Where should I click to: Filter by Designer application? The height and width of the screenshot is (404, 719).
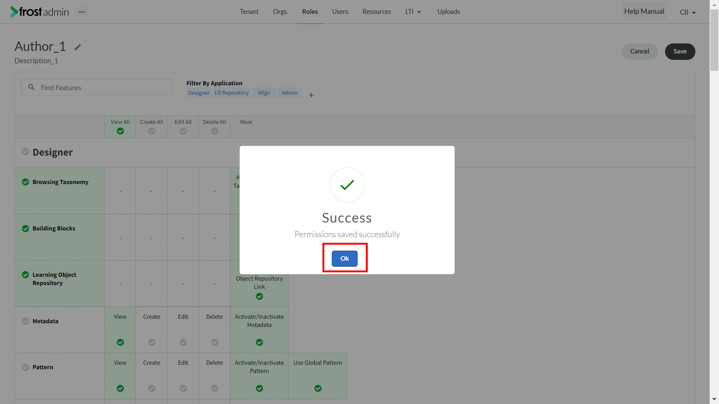(x=199, y=93)
